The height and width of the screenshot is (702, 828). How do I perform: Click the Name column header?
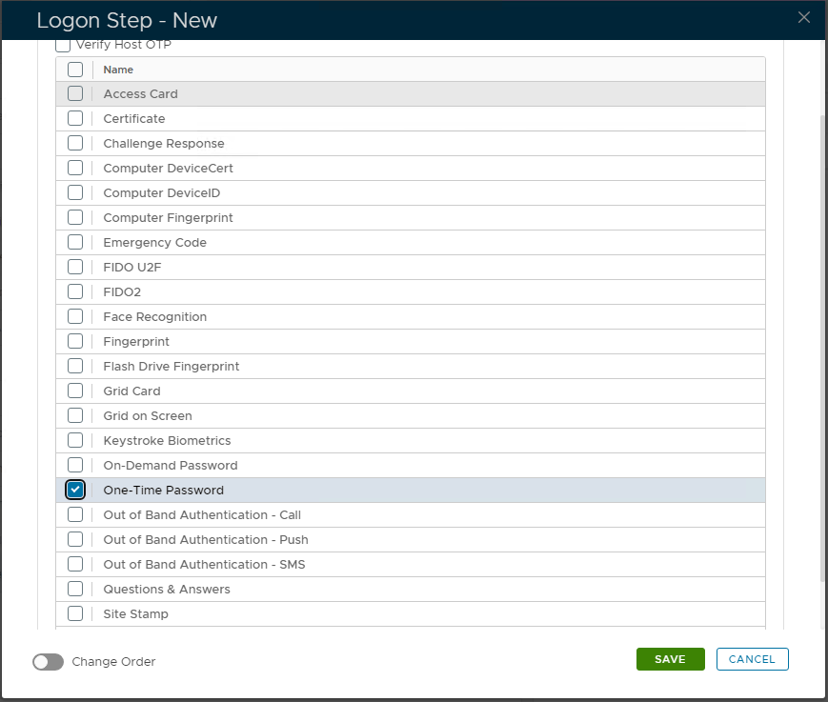click(118, 70)
